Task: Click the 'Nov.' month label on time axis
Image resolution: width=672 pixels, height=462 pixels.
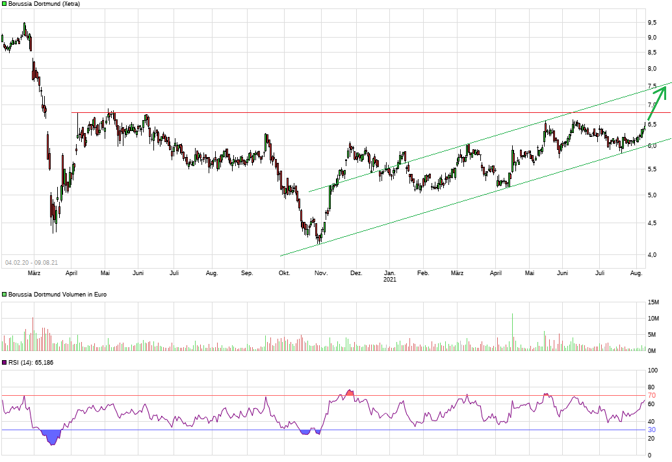Action: tap(321, 273)
